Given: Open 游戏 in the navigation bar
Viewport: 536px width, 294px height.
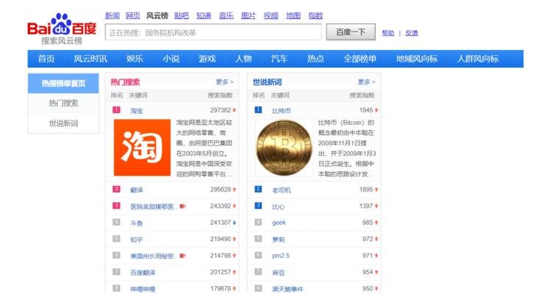Looking at the screenshot, I should [207, 59].
